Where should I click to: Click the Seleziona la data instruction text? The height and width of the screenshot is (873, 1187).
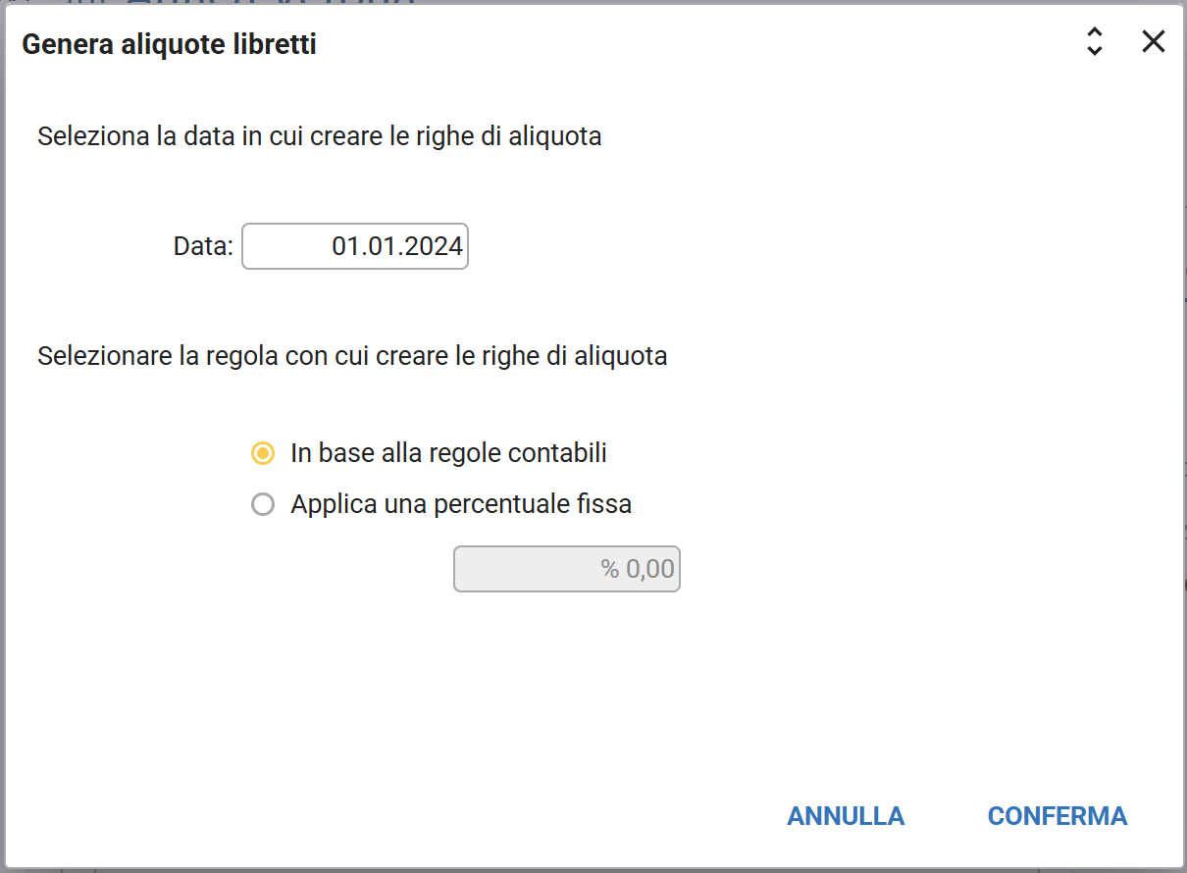[x=319, y=136]
